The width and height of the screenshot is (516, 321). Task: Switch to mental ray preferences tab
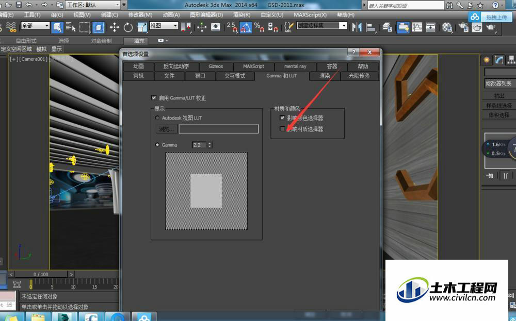coord(295,66)
